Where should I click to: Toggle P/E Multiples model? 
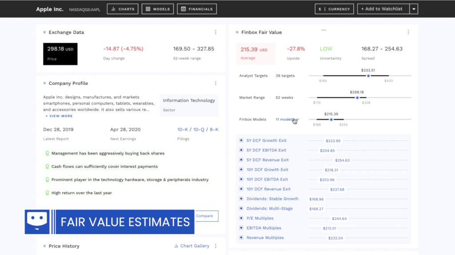[241, 218]
